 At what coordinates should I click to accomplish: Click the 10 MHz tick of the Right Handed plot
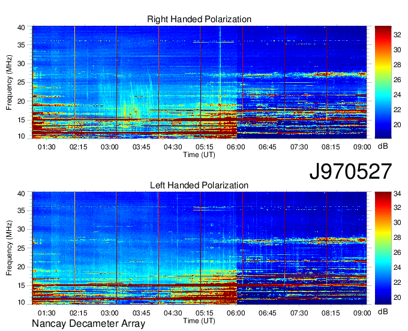[21, 136]
